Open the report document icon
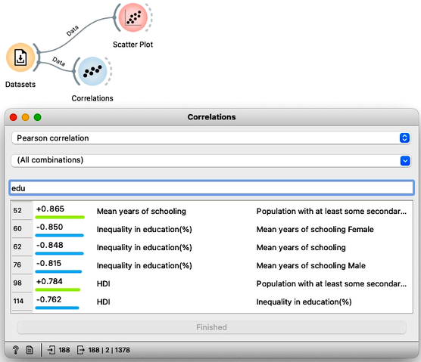The height and width of the screenshot is (362, 421). (x=30, y=350)
